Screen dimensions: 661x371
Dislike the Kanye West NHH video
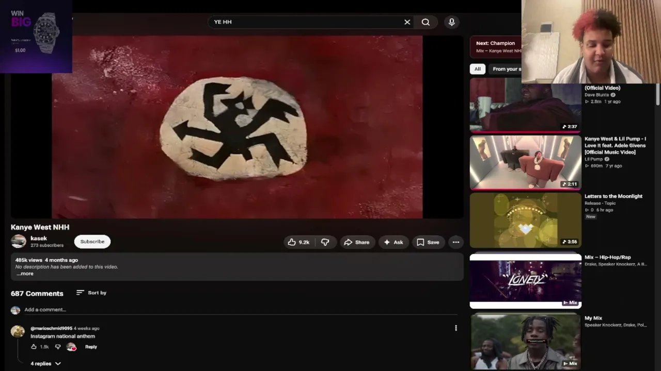tap(325, 242)
